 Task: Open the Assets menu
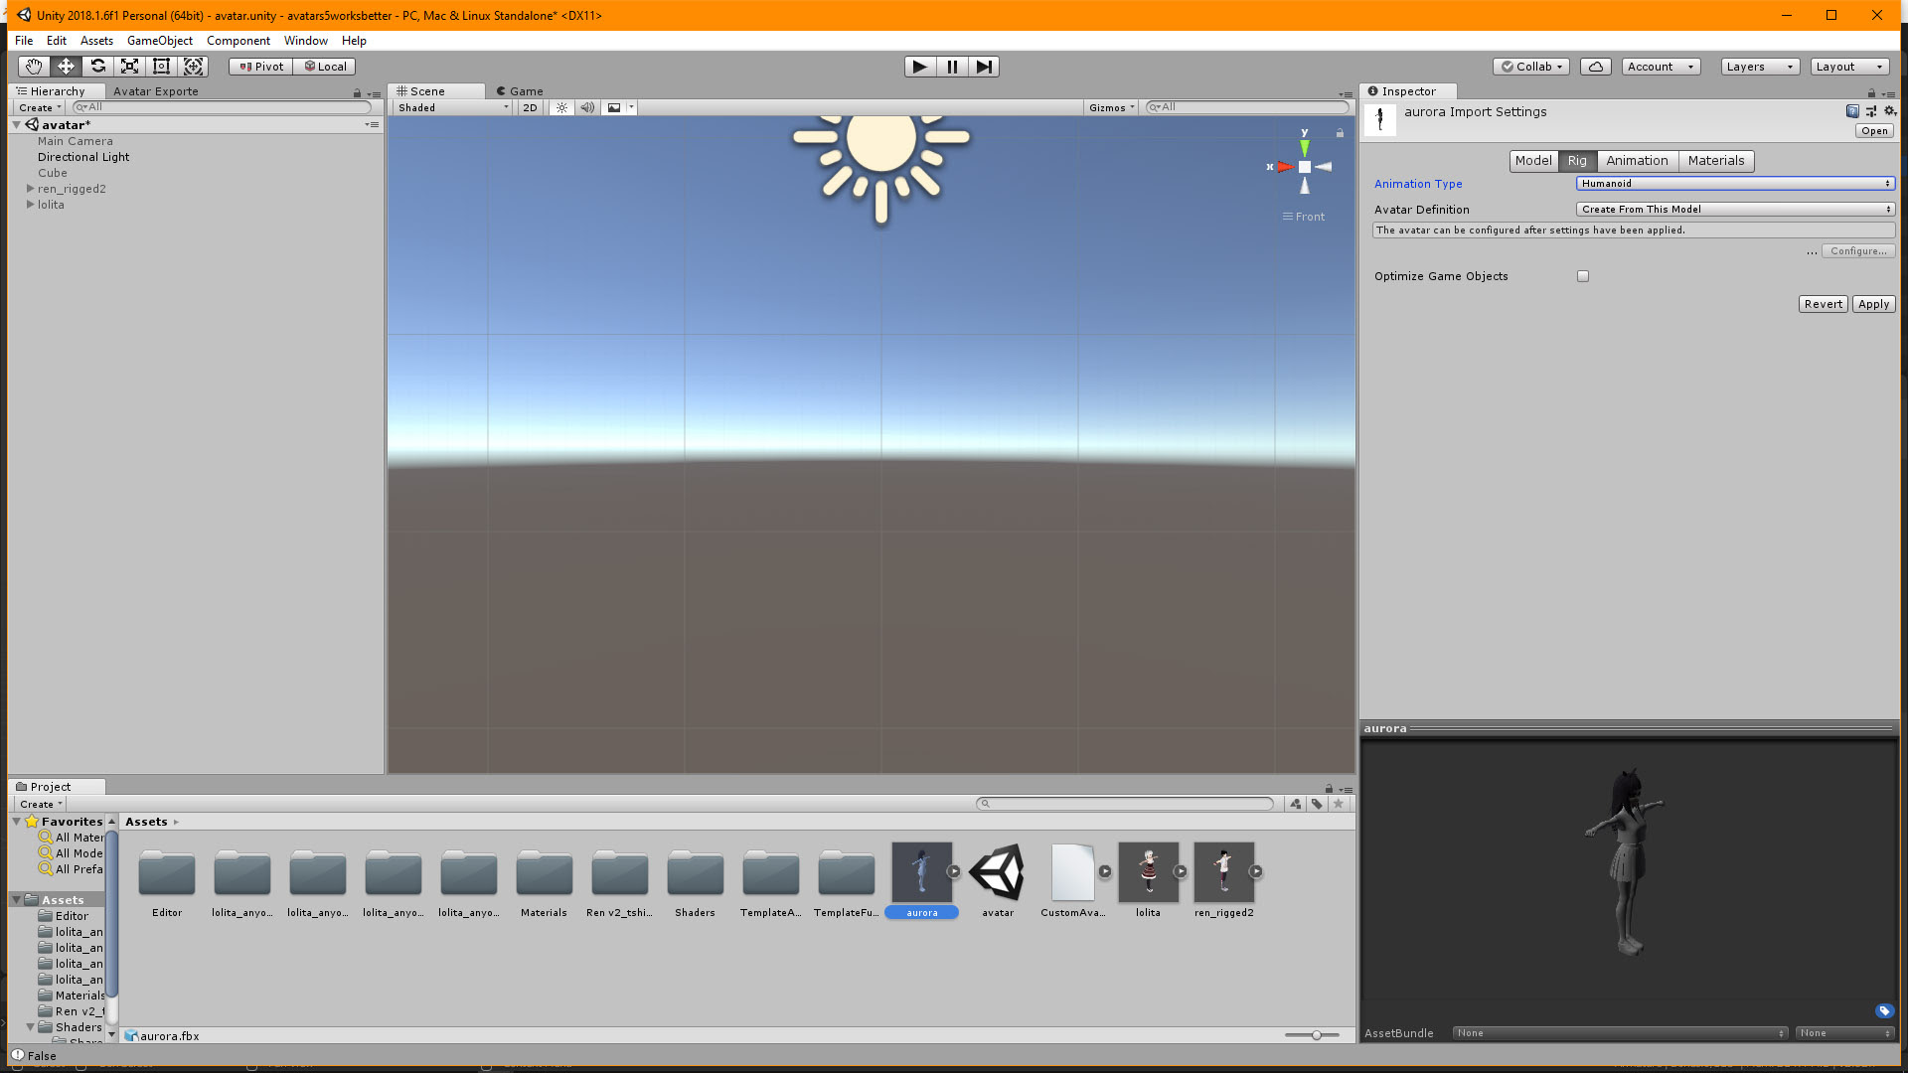(96, 41)
